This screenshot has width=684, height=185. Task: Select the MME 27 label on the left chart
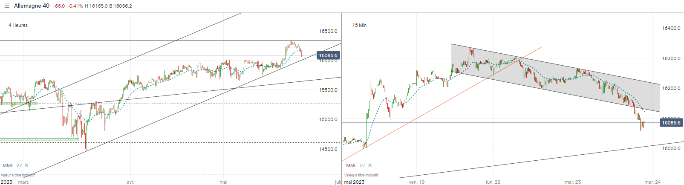[12, 165]
